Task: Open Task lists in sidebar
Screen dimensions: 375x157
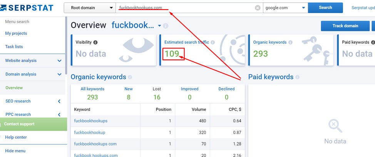Action: 14,46
